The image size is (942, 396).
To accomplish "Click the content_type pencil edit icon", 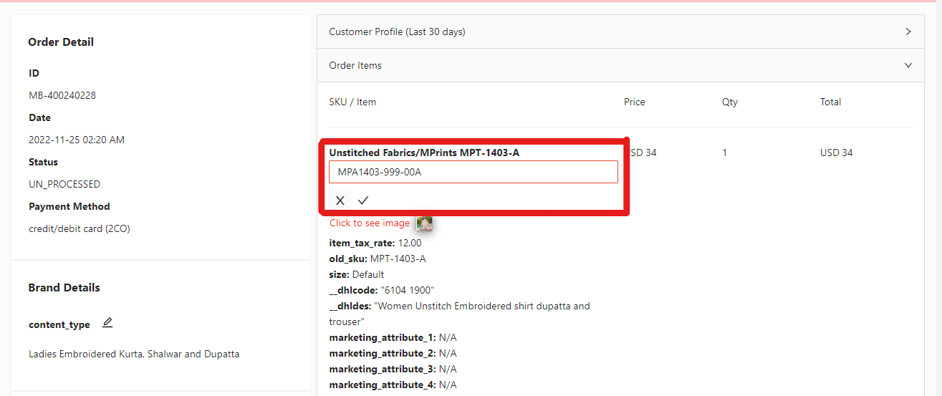I will tap(107, 323).
